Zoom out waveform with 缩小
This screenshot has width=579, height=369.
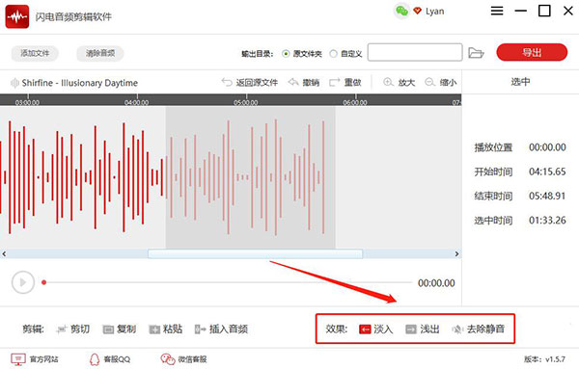click(x=441, y=82)
